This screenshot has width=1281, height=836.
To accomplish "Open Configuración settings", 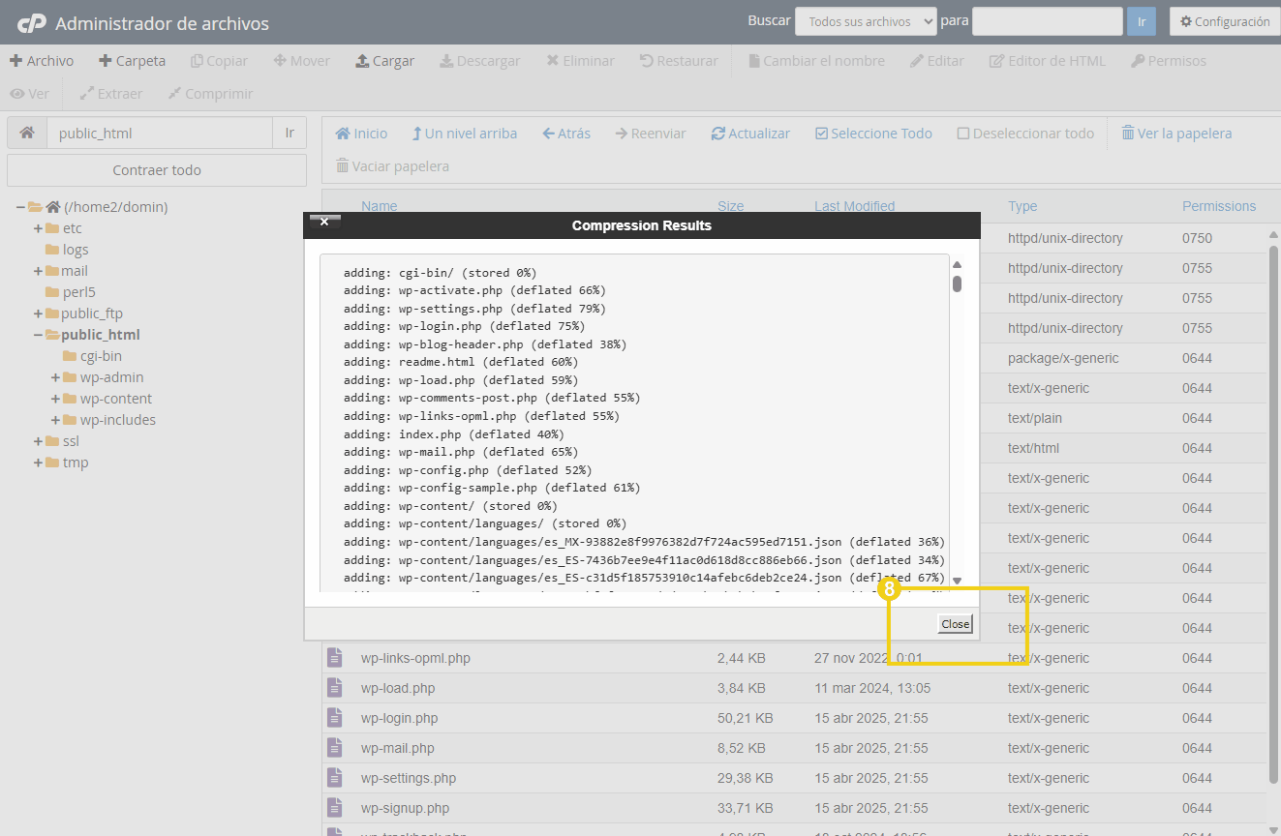I will tap(1224, 21).
